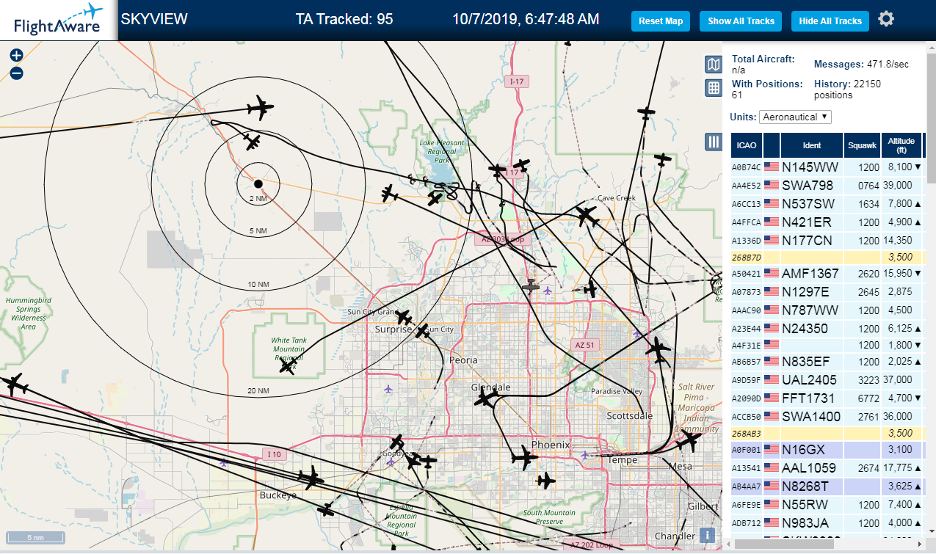The width and height of the screenshot is (936, 554).
Task: Open the map layer selector icon
Action: click(x=713, y=65)
